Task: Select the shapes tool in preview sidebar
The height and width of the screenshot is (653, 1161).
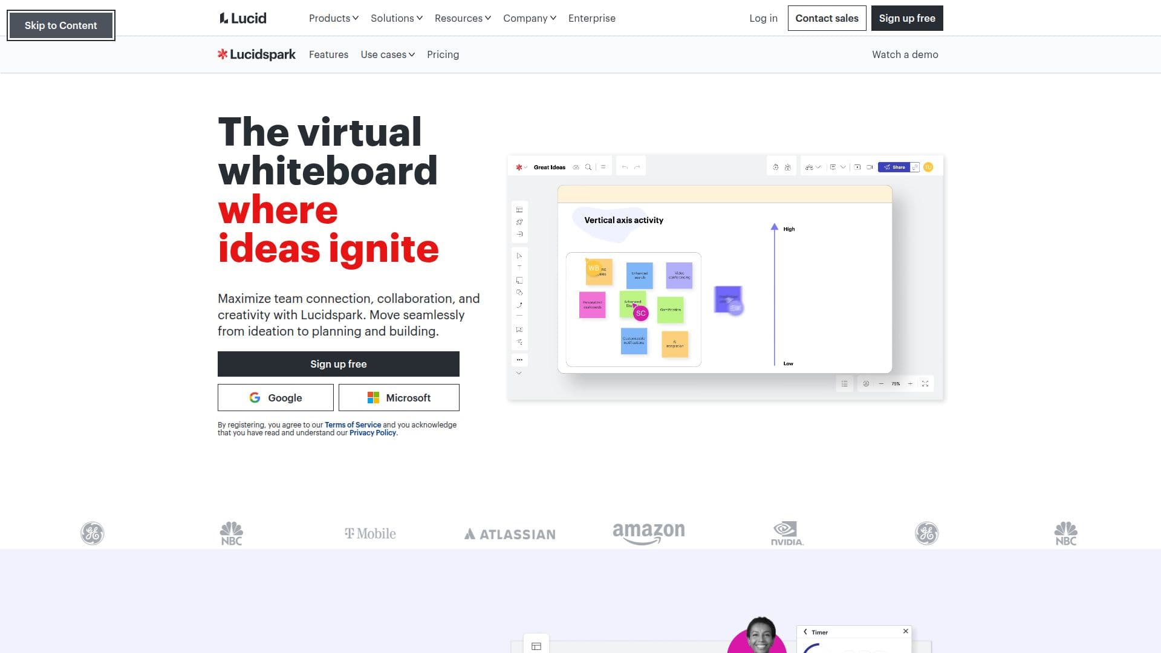Action: click(x=519, y=293)
